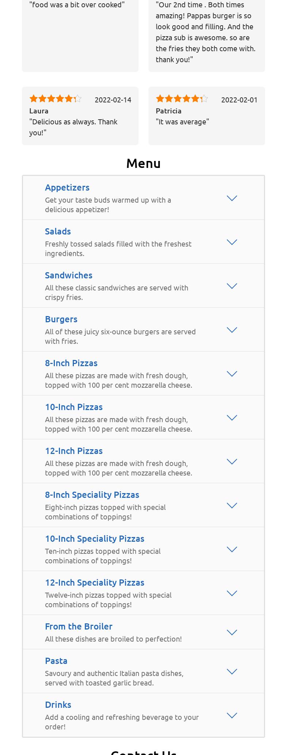Open the Pasta category title
287x755 pixels.
[56, 661]
